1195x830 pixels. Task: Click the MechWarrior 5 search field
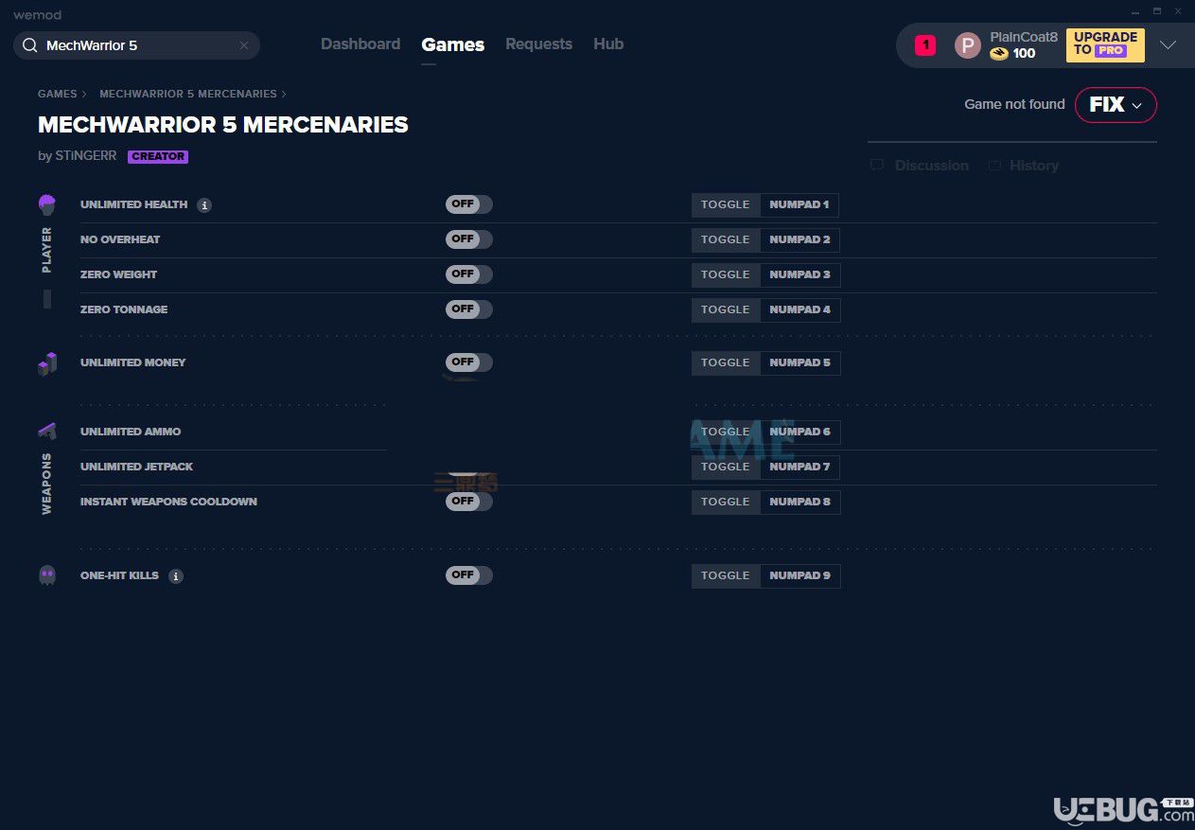(136, 45)
